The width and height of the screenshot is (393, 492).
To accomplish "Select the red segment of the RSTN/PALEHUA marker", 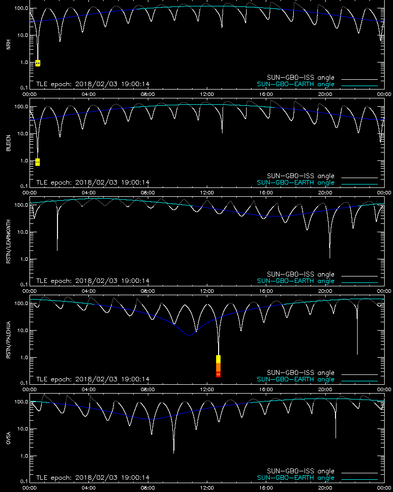I will [219, 374].
